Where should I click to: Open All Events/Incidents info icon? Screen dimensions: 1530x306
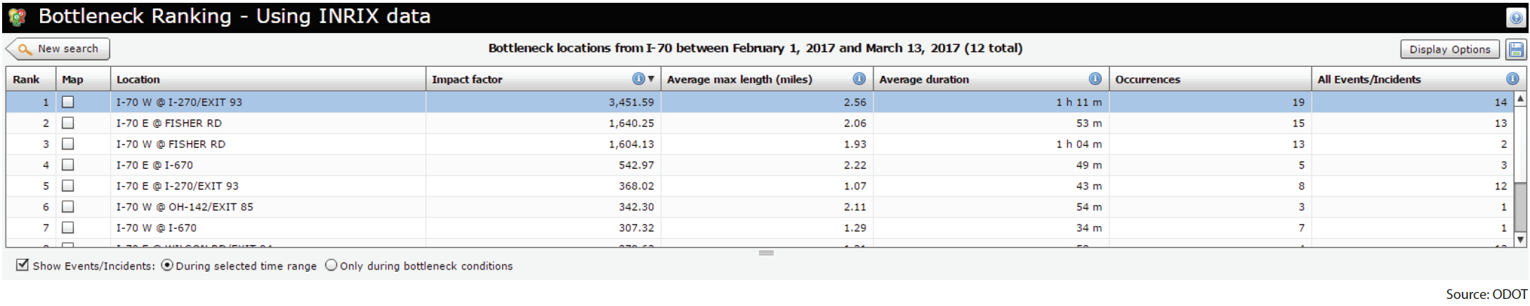[x=1512, y=79]
